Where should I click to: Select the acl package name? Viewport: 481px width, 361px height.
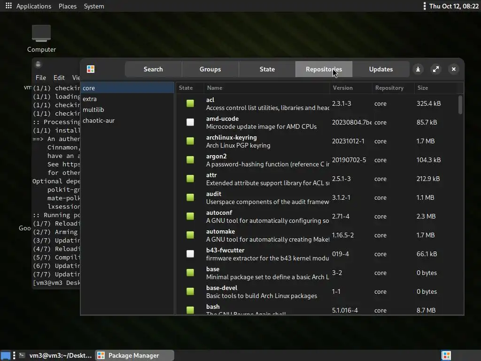coord(210,100)
